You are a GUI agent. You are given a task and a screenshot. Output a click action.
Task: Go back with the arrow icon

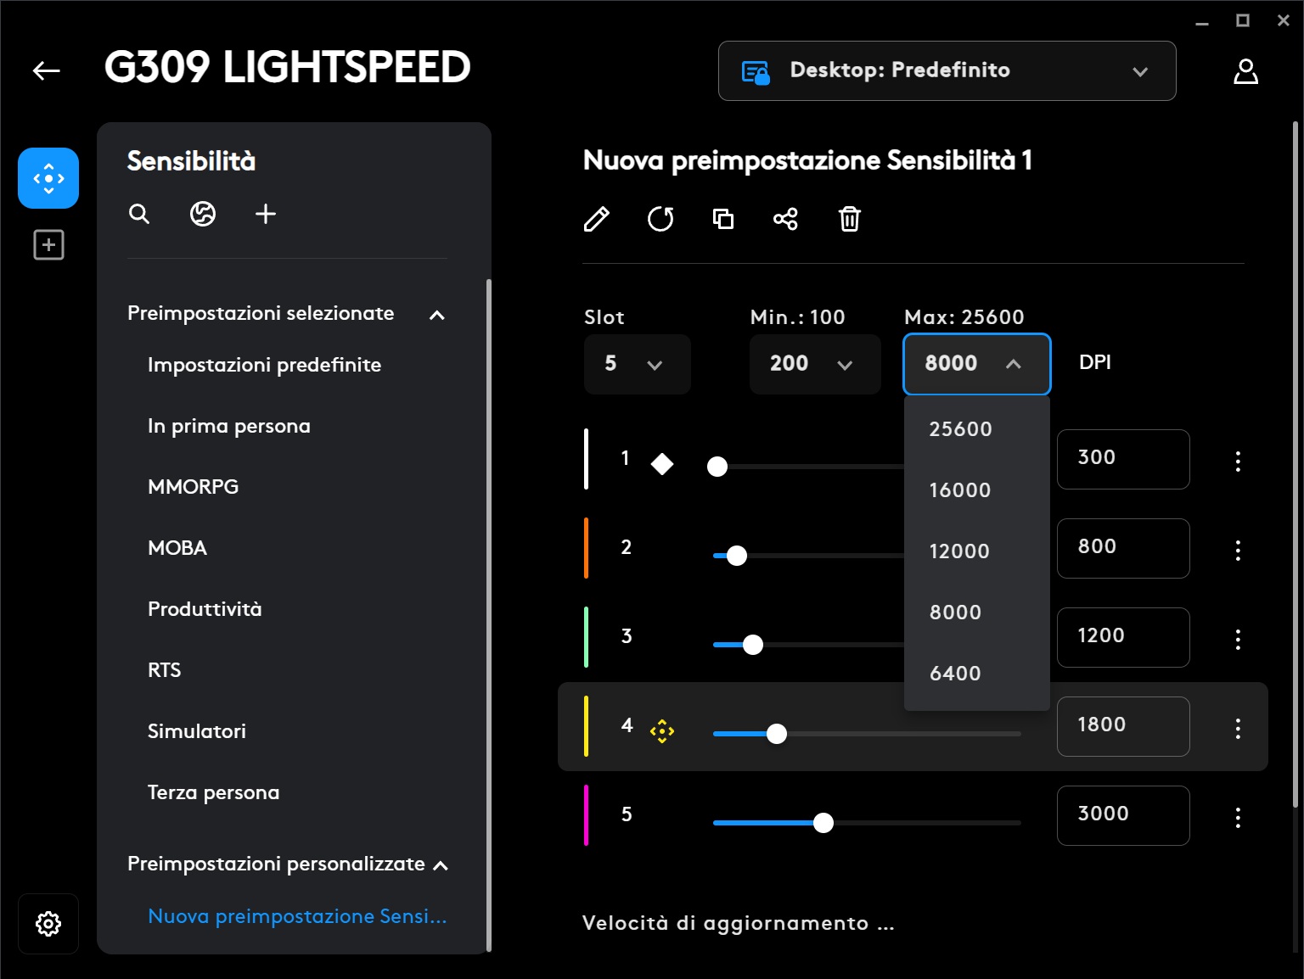(x=47, y=70)
